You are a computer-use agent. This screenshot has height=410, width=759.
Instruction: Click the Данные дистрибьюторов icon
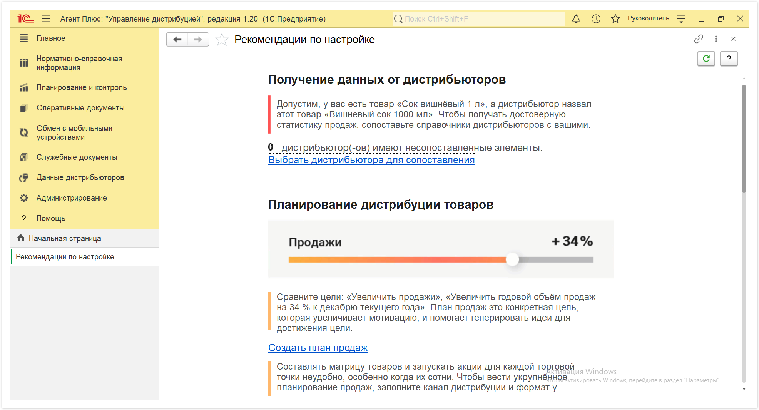pos(24,177)
